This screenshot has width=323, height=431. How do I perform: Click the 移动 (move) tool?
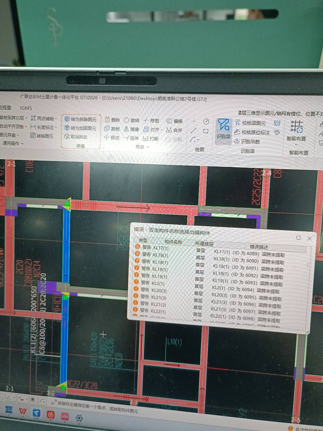coord(111,138)
